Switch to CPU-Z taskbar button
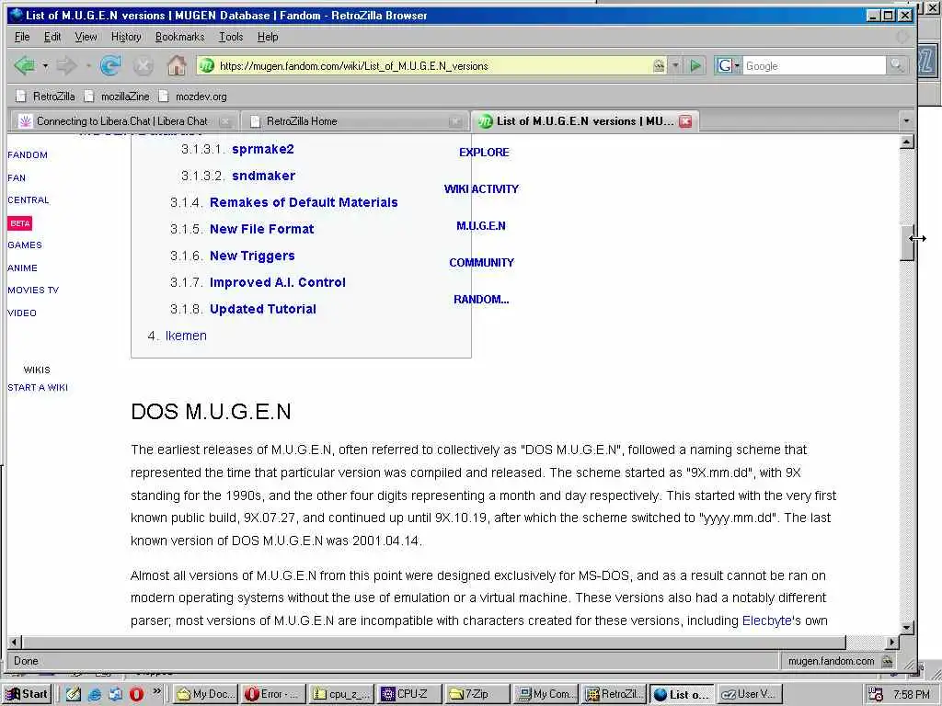This screenshot has width=942, height=706. click(x=408, y=694)
